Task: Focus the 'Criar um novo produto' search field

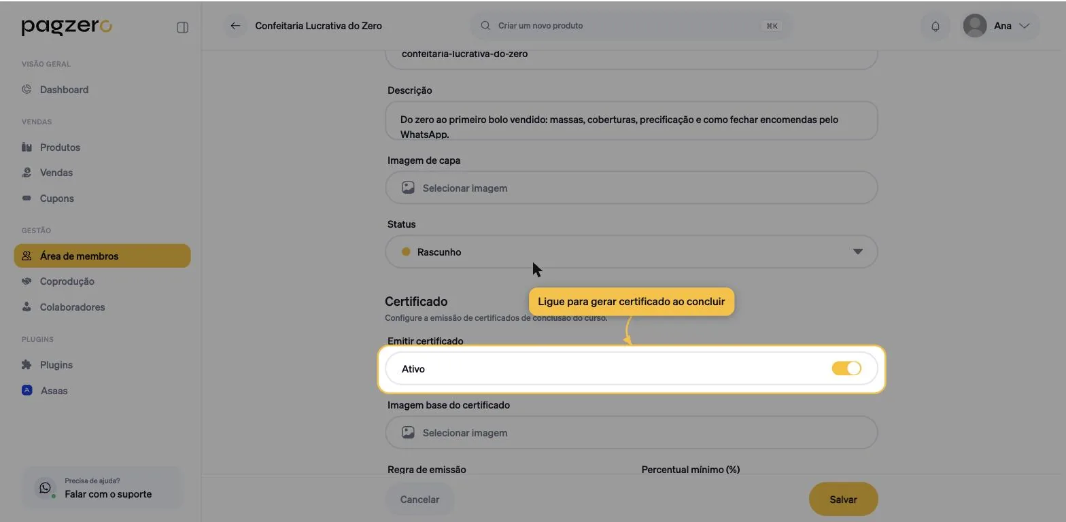Action: pos(631,26)
